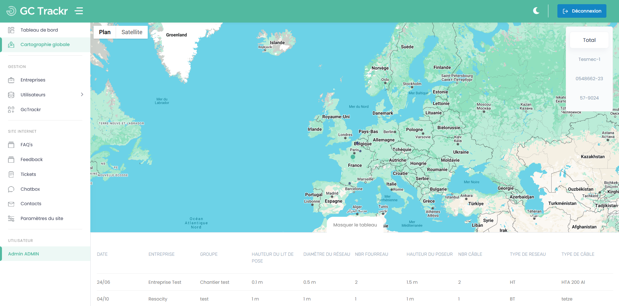Click the FAQ's sidebar icon
Viewport: 619px width, 306px height.
[11, 145]
